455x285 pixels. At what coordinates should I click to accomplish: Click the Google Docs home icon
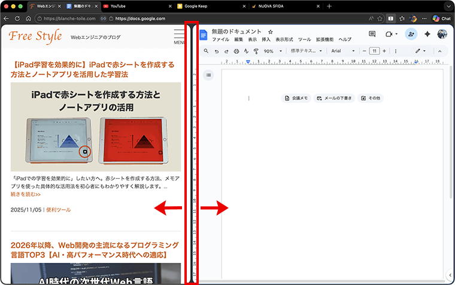click(204, 35)
